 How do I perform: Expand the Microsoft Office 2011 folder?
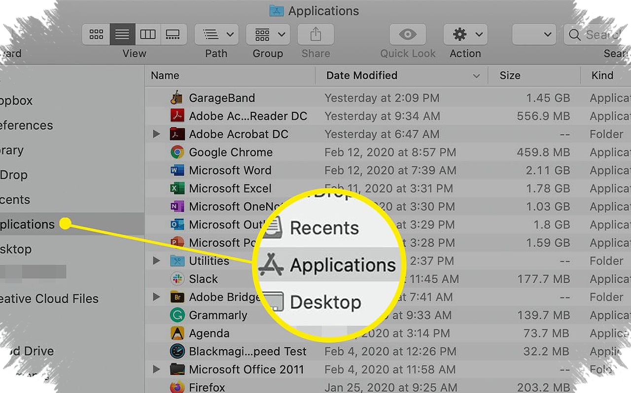(x=156, y=369)
